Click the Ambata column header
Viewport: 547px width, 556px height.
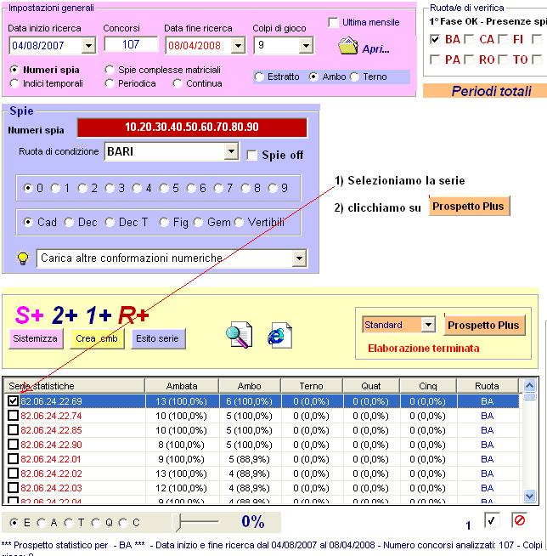tap(182, 386)
